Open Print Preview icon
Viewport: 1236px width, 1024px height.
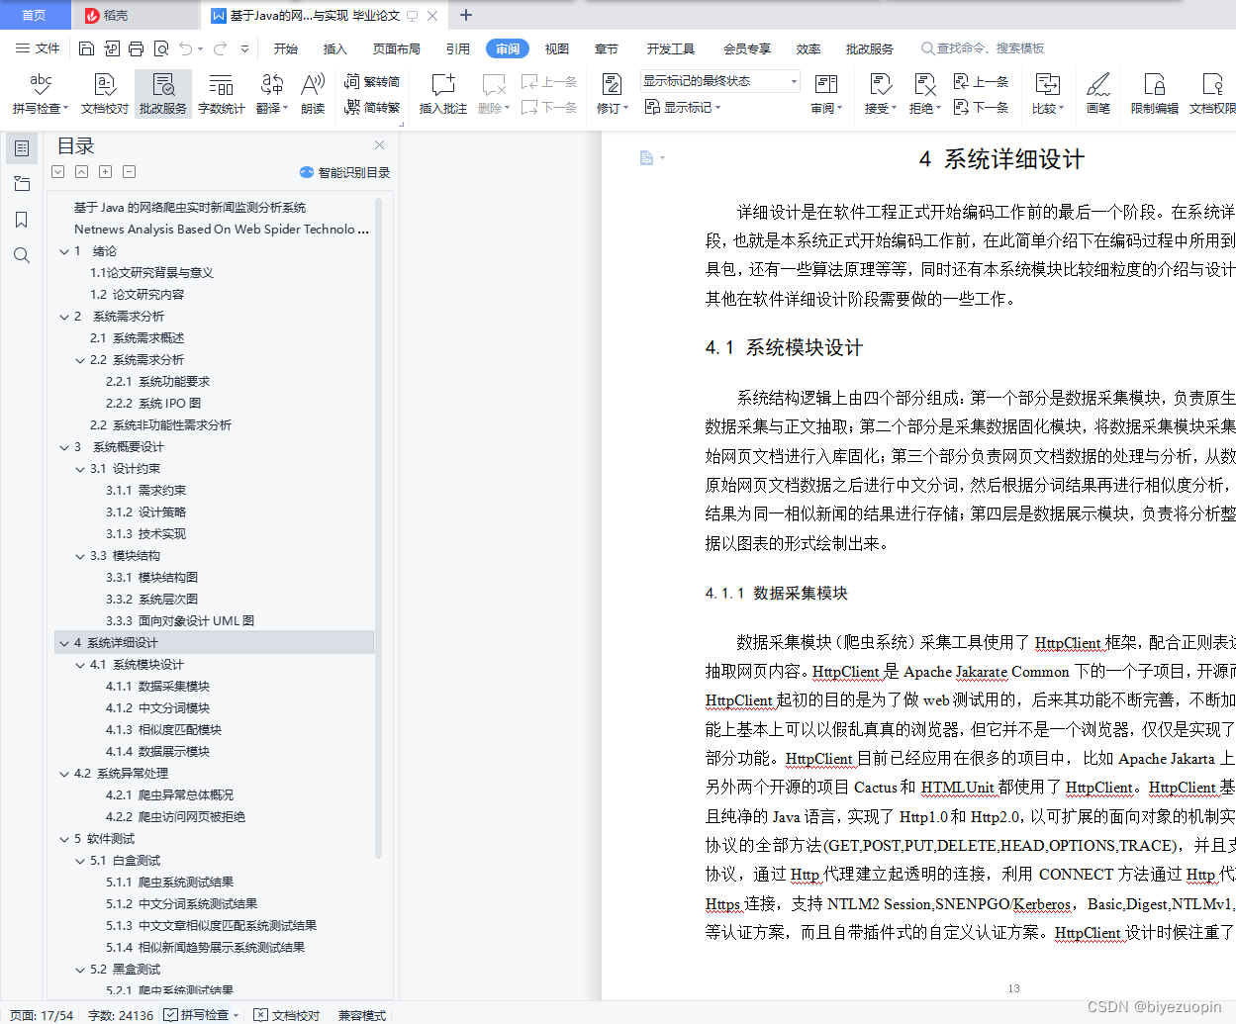pos(161,48)
